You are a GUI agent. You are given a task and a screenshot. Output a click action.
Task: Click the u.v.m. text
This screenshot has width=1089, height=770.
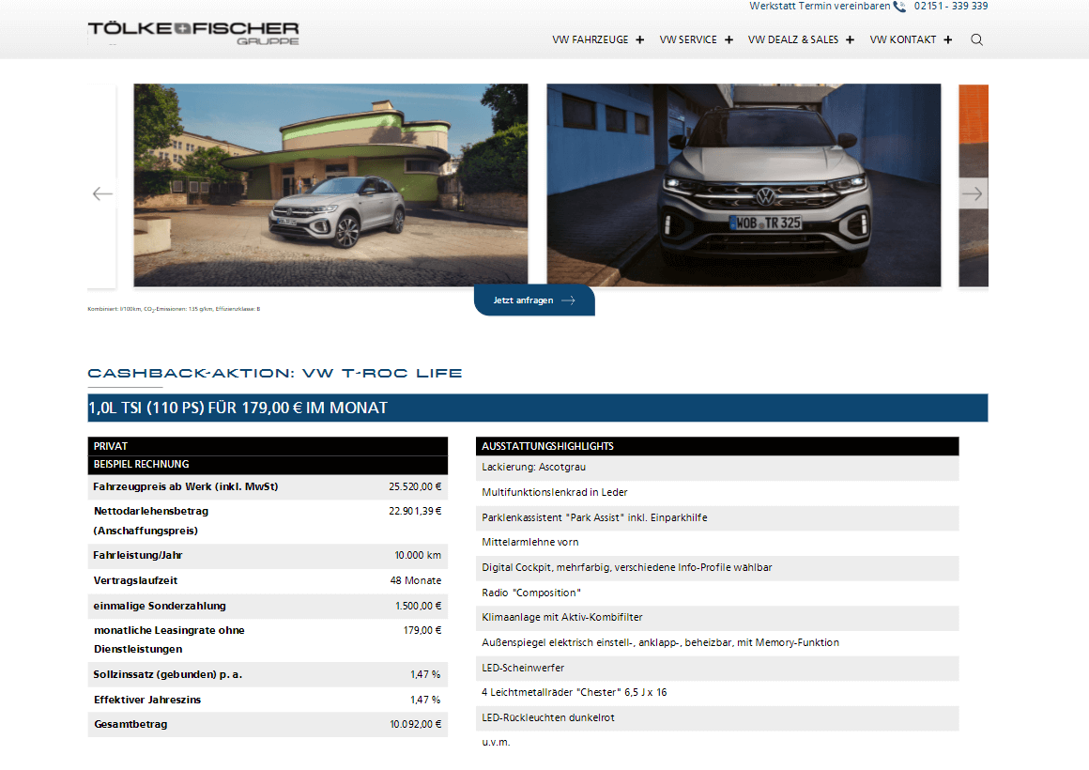pyautogui.click(x=496, y=742)
